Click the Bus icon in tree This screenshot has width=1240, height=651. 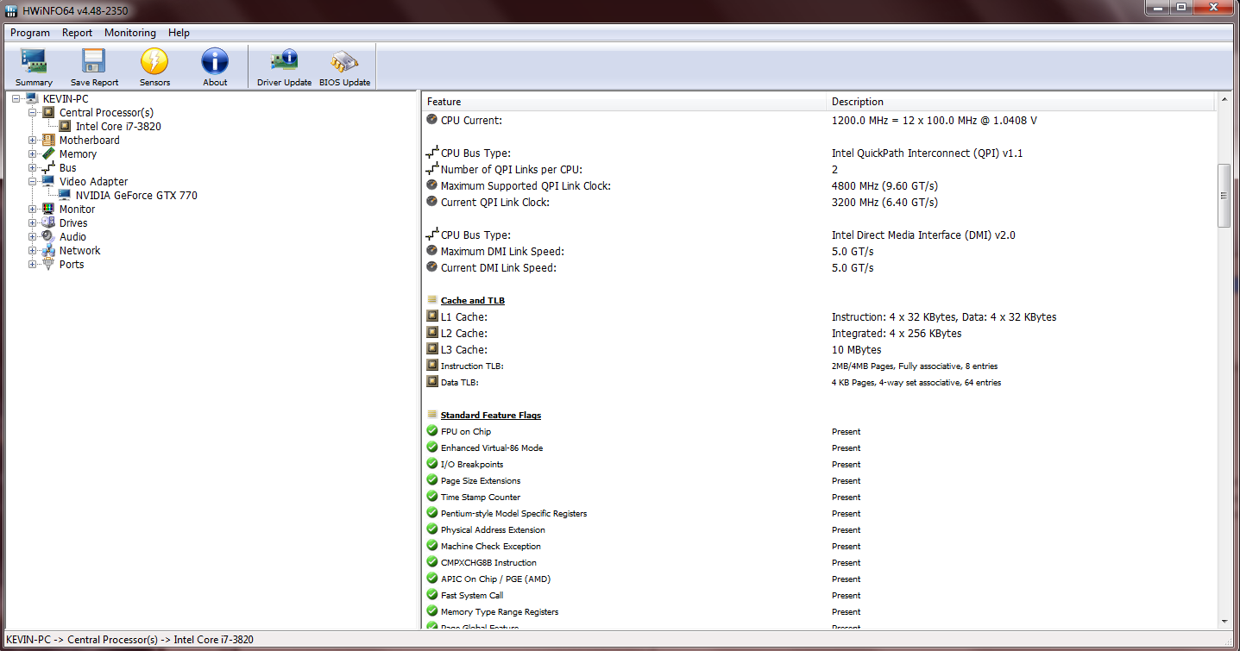tap(48, 168)
